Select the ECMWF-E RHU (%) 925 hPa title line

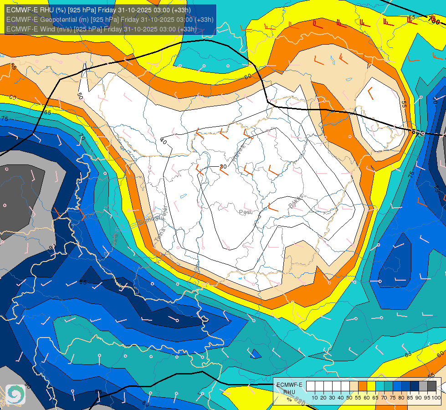click(98, 10)
